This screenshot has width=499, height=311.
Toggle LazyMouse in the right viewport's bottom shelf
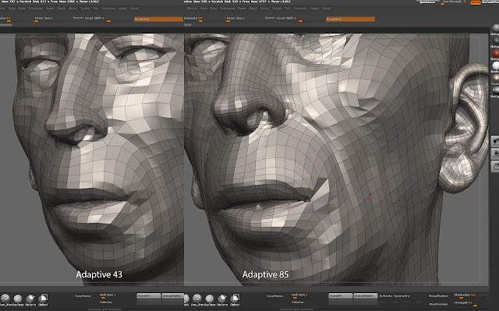click(274, 295)
